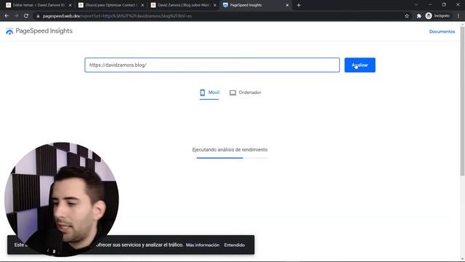Close the PageSpeed Insights browser tab

pyautogui.click(x=287, y=5)
